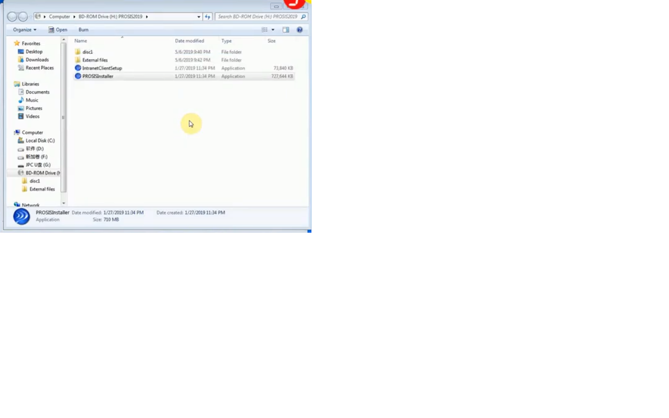The width and height of the screenshot is (669, 418).
Task: Select Downloads in Favorites
Action: point(37,60)
